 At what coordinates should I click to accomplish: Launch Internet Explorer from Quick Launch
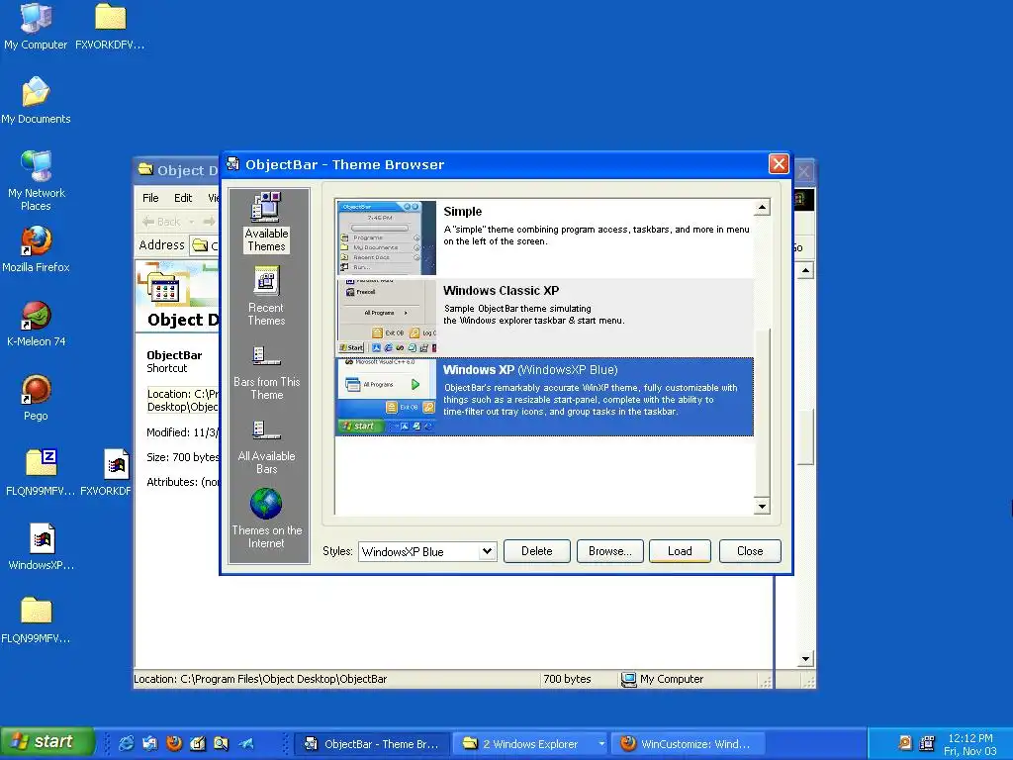126,743
